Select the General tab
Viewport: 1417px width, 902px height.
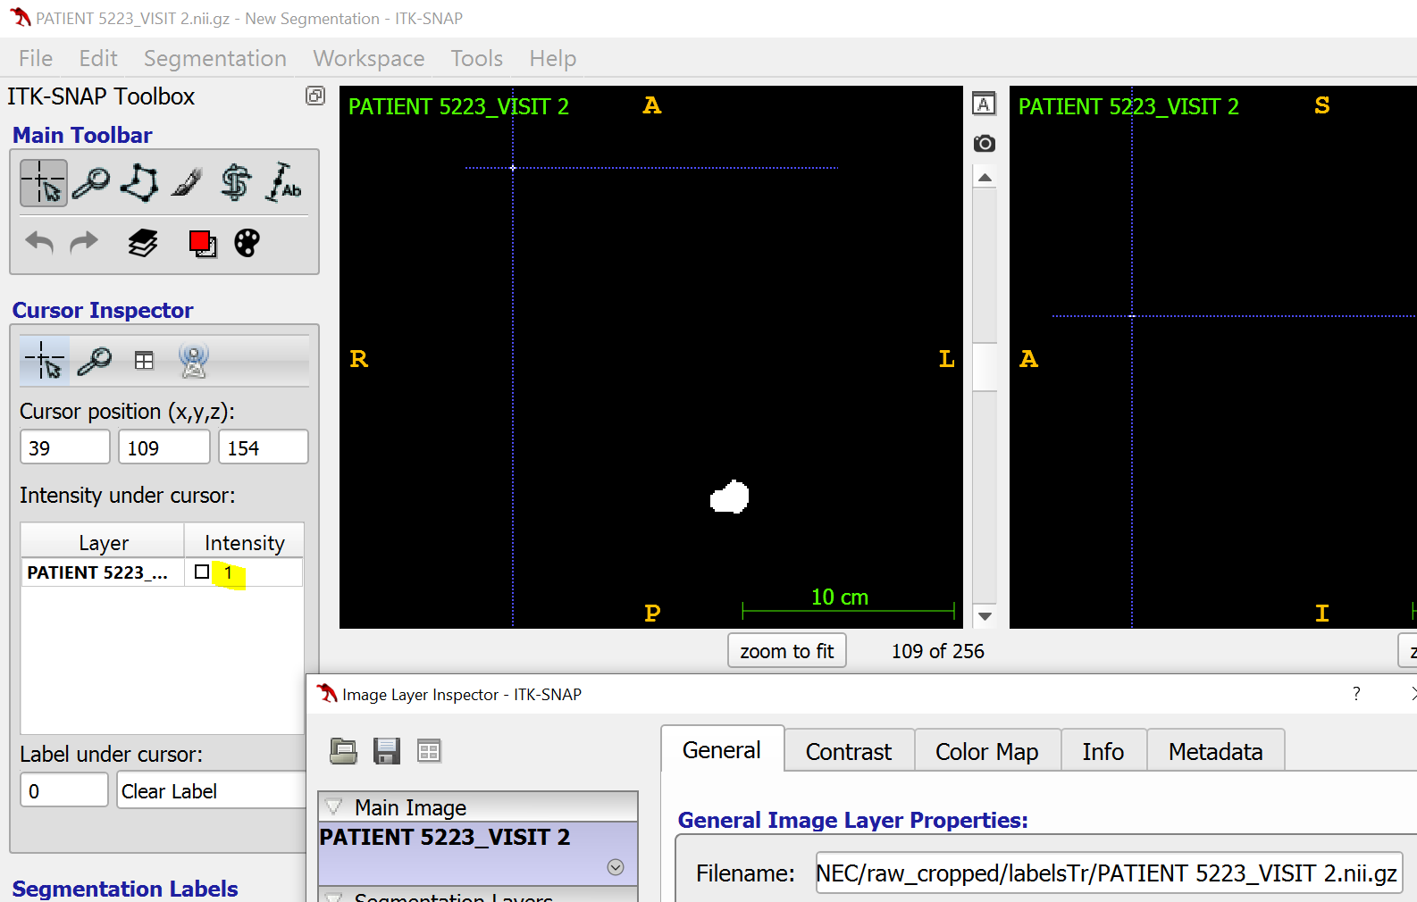point(722,749)
